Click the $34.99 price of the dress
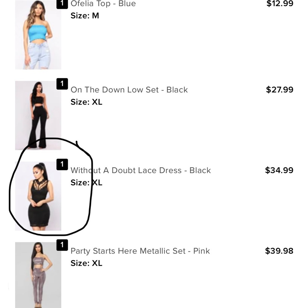 tap(279, 170)
